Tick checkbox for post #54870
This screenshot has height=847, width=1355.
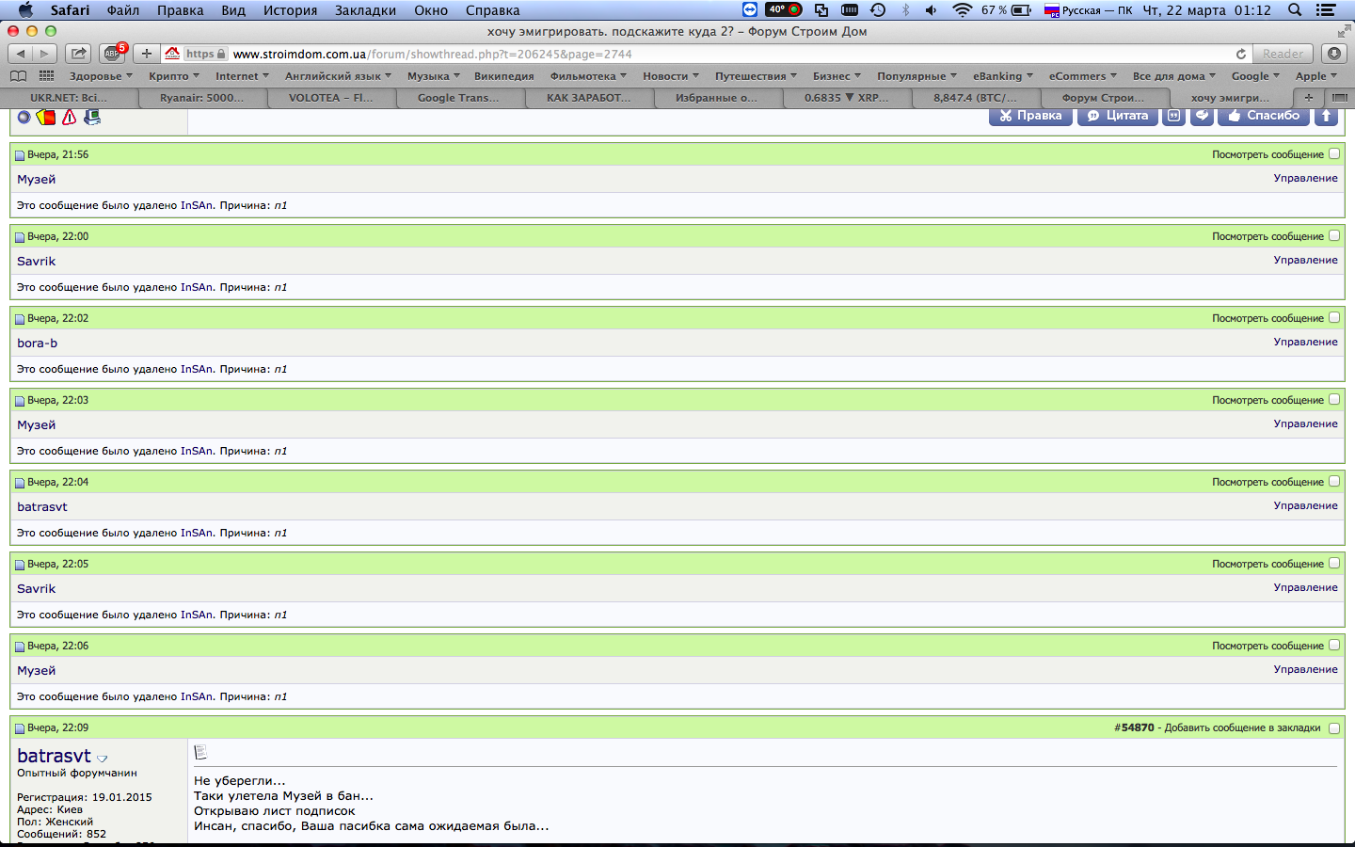[x=1334, y=727]
